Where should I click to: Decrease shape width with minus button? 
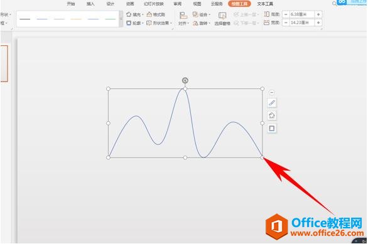pyautogui.click(x=286, y=23)
